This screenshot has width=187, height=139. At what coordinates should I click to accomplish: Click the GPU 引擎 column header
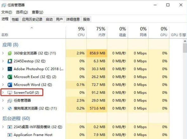pyautogui.click(x=178, y=32)
